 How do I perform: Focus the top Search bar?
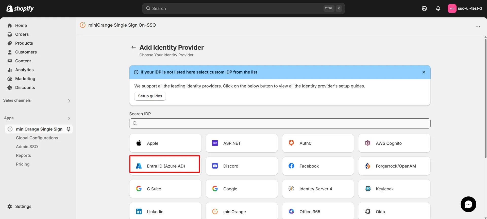243,8
